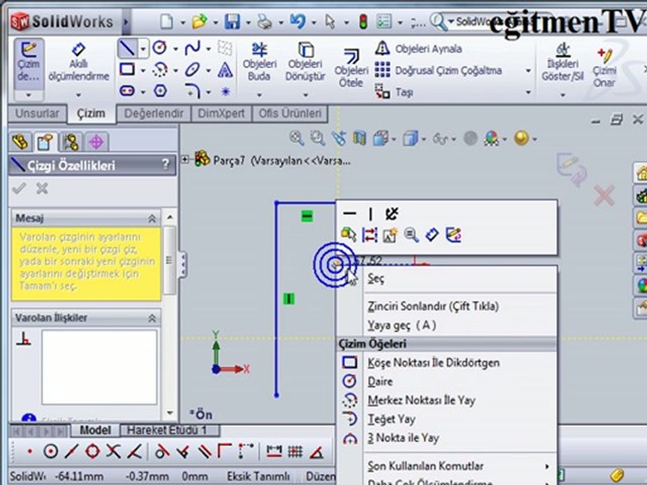The height and width of the screenshot is (485, 647).
Task: Click scroll down arrow in property panel
Action: 170,413
